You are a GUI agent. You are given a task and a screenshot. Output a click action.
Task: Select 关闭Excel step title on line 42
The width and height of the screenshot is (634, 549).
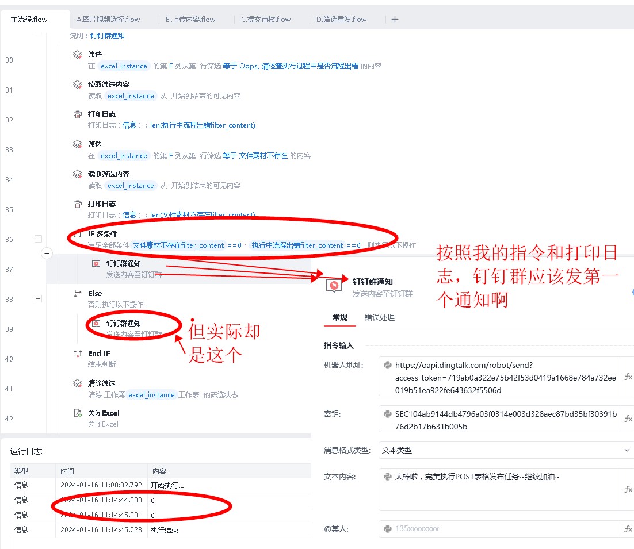point(104,413)
